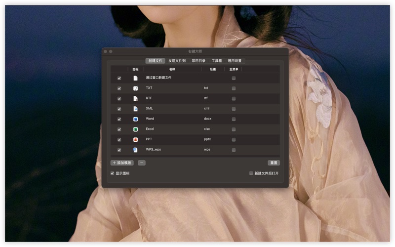Click the XML file icon

135,109
